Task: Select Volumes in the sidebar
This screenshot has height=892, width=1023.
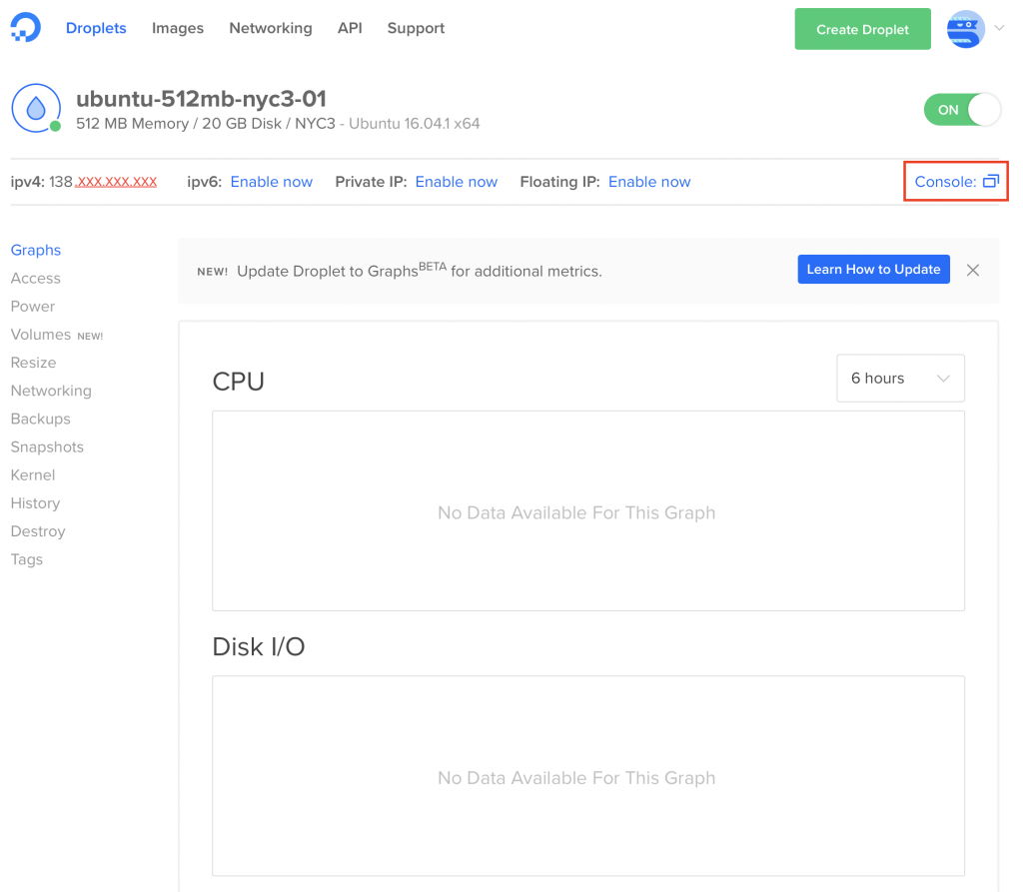Action: pyautogui.click(x=40, y=334)
